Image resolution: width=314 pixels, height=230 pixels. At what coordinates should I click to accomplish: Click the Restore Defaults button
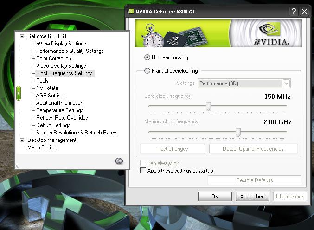coord(254,180)
